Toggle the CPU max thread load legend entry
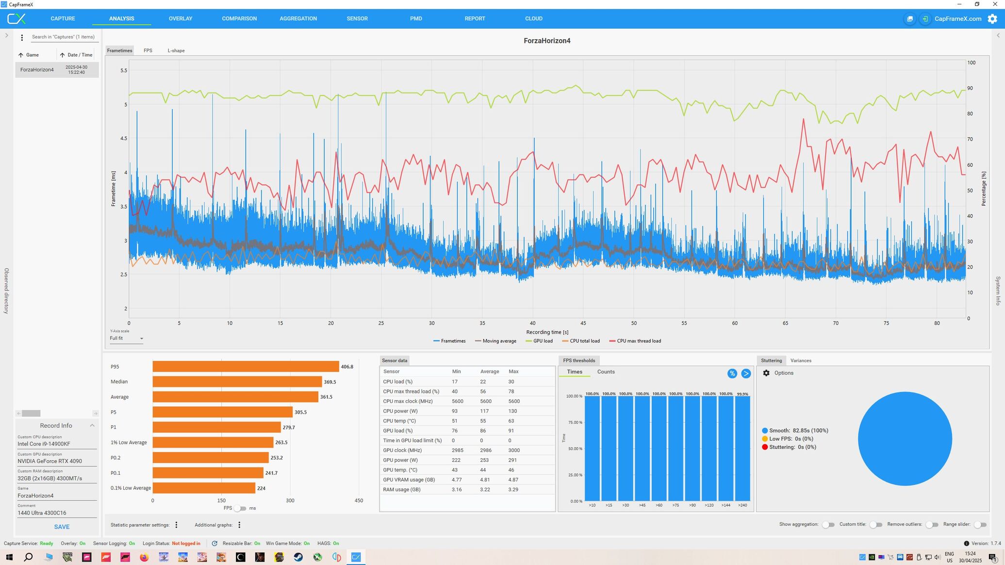This screenshot has width=1005, height=565. [x=635, y=341]
